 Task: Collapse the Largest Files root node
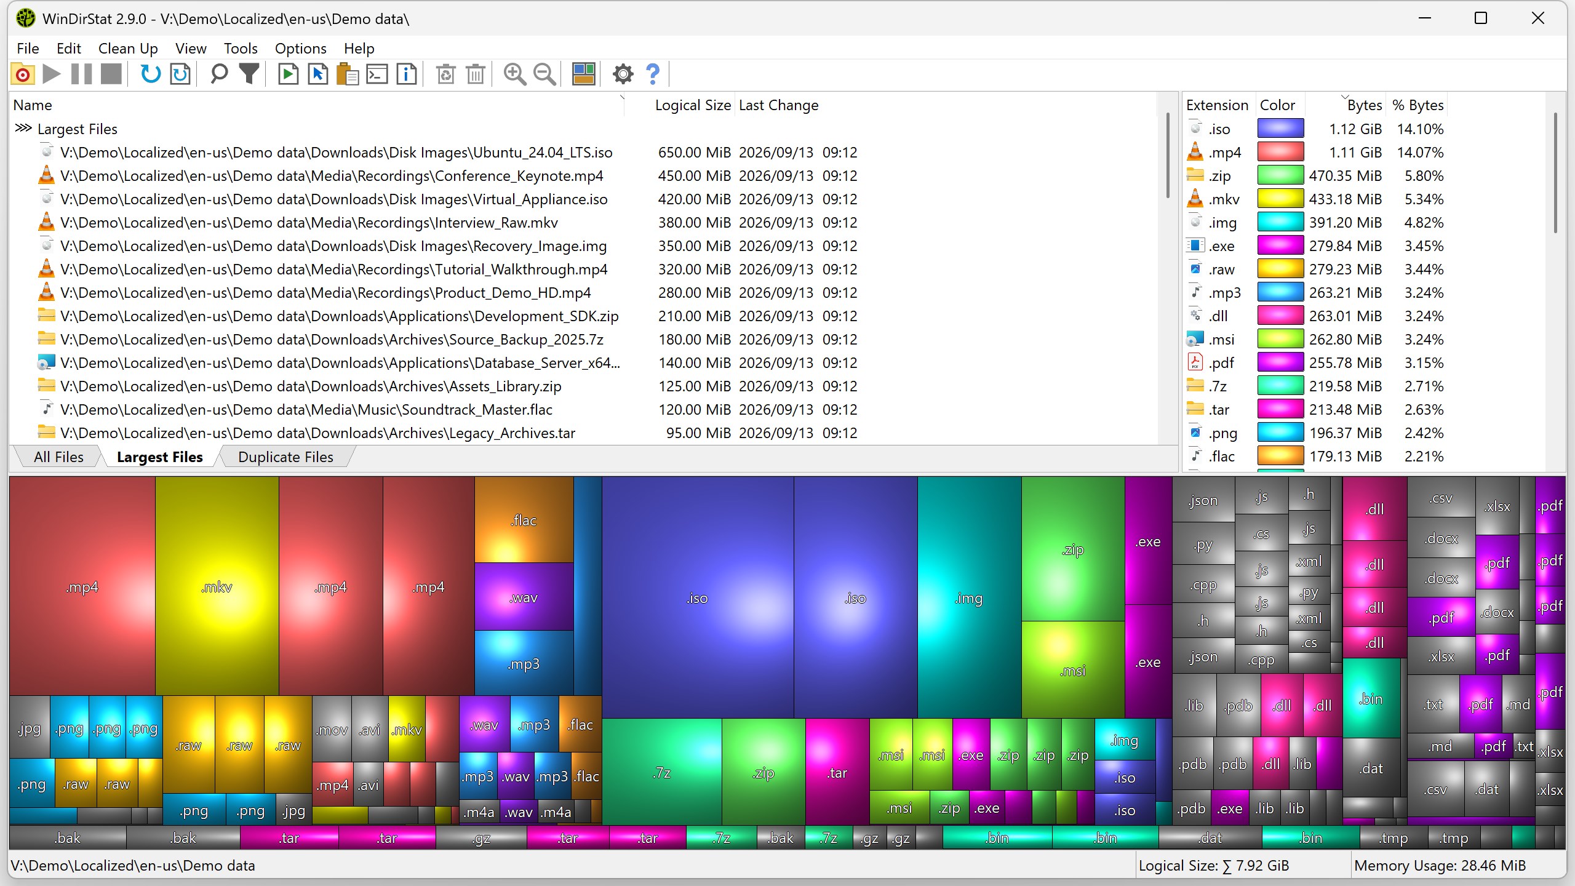[x=23, y=129]
